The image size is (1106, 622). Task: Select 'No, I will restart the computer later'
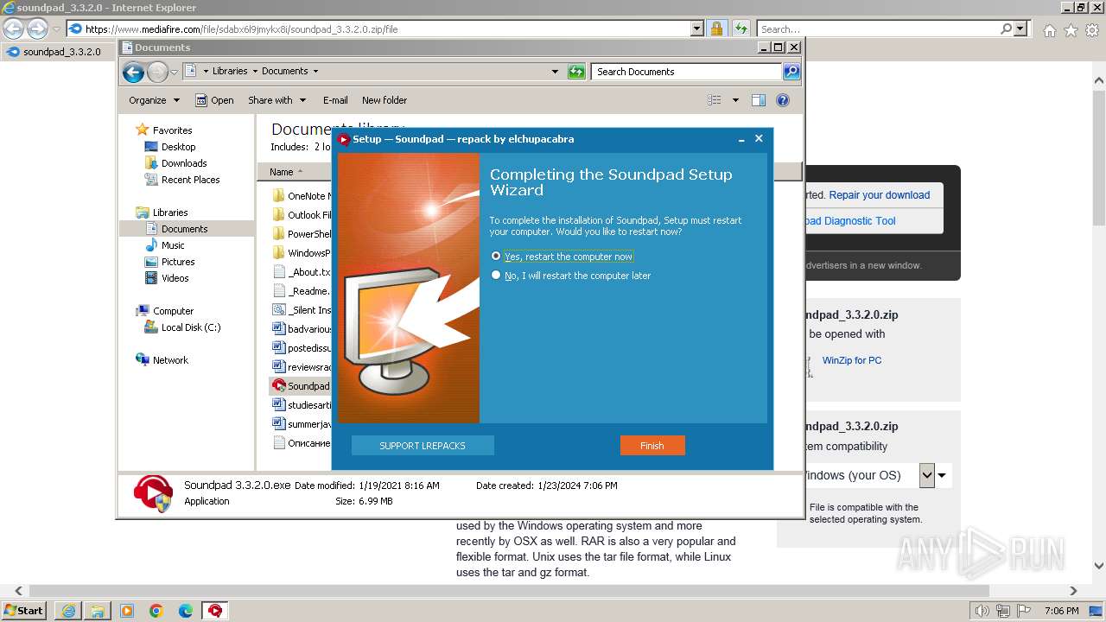[570, 276]
